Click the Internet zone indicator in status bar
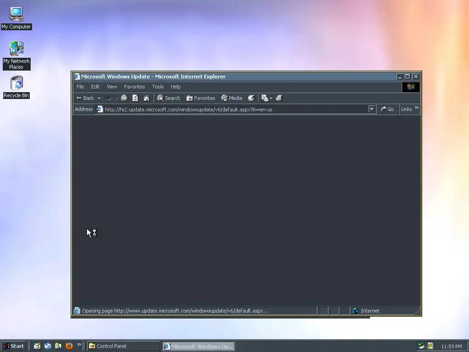Viewport: 469px width, 352px height. [x=384, y=311]
